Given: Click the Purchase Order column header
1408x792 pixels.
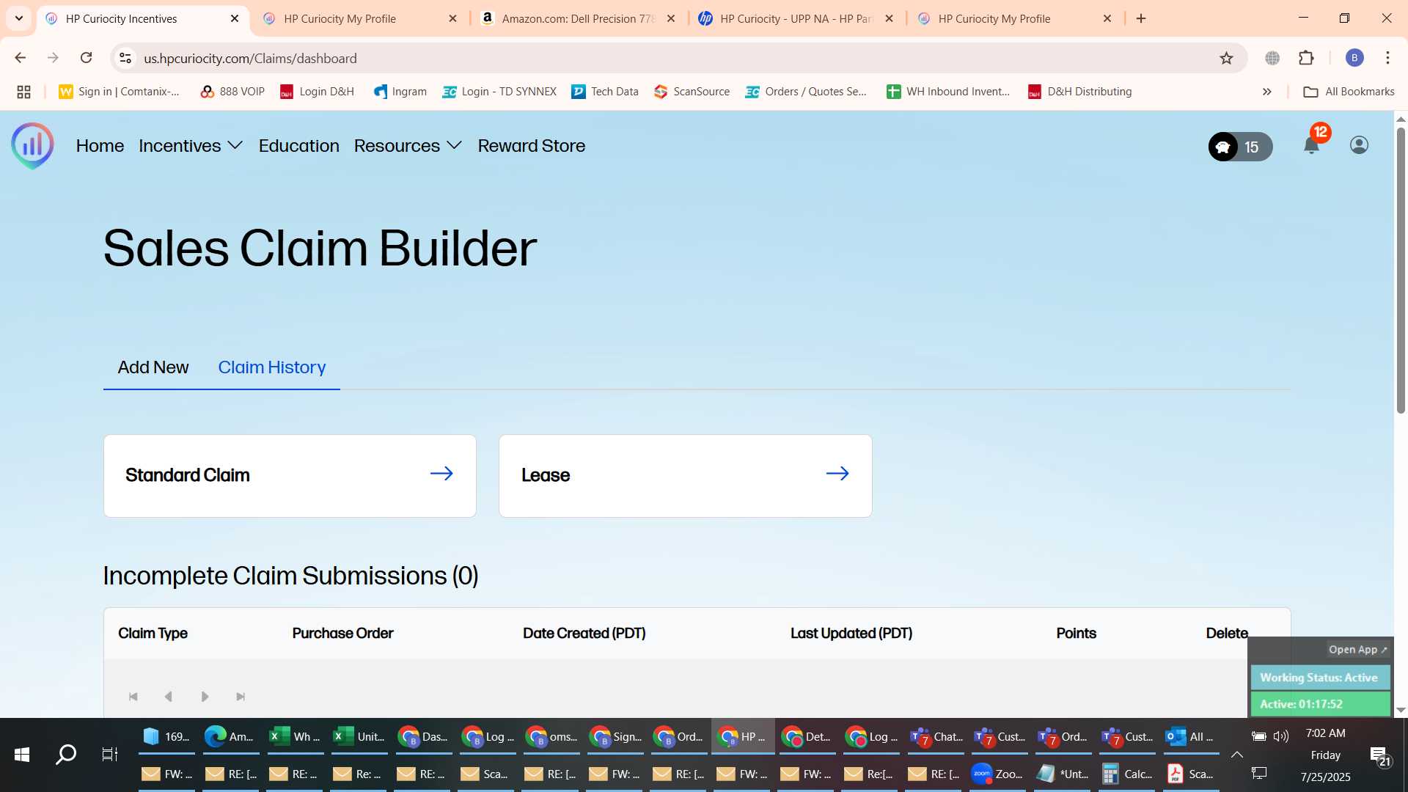Looking at the screenshot, I should pos(342,634).
